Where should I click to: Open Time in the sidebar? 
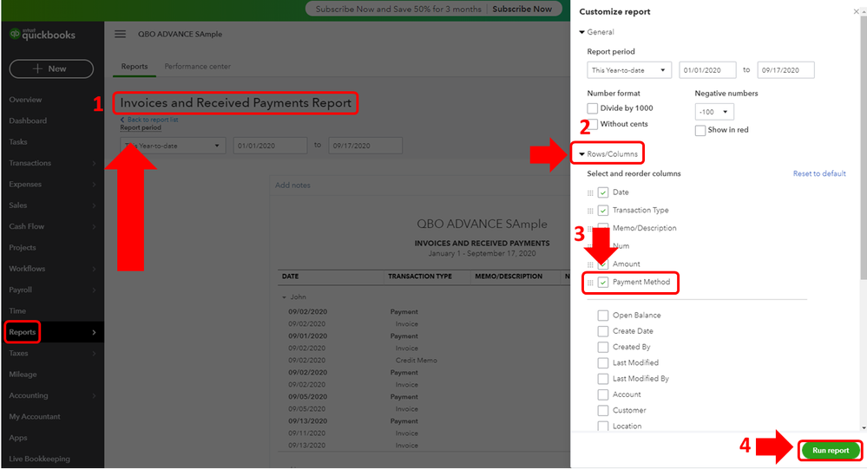coord(17,311)
